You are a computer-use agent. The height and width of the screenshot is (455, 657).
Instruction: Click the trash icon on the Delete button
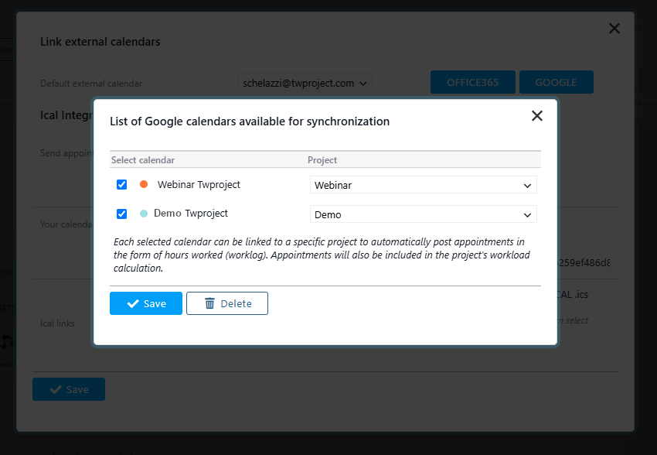click(x=208, y=303)
